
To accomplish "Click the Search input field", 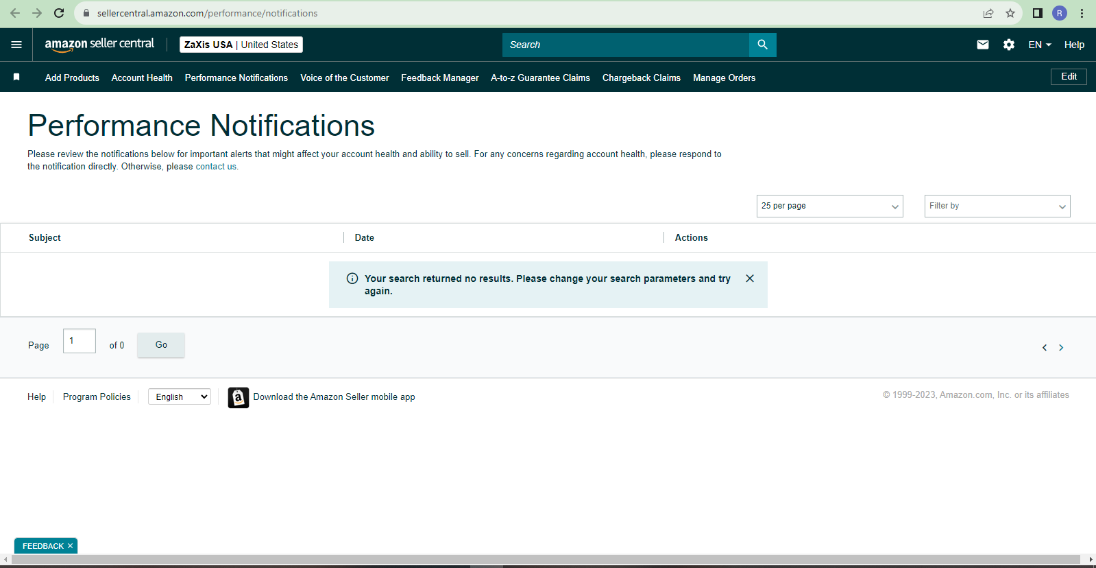I will 626,45.
